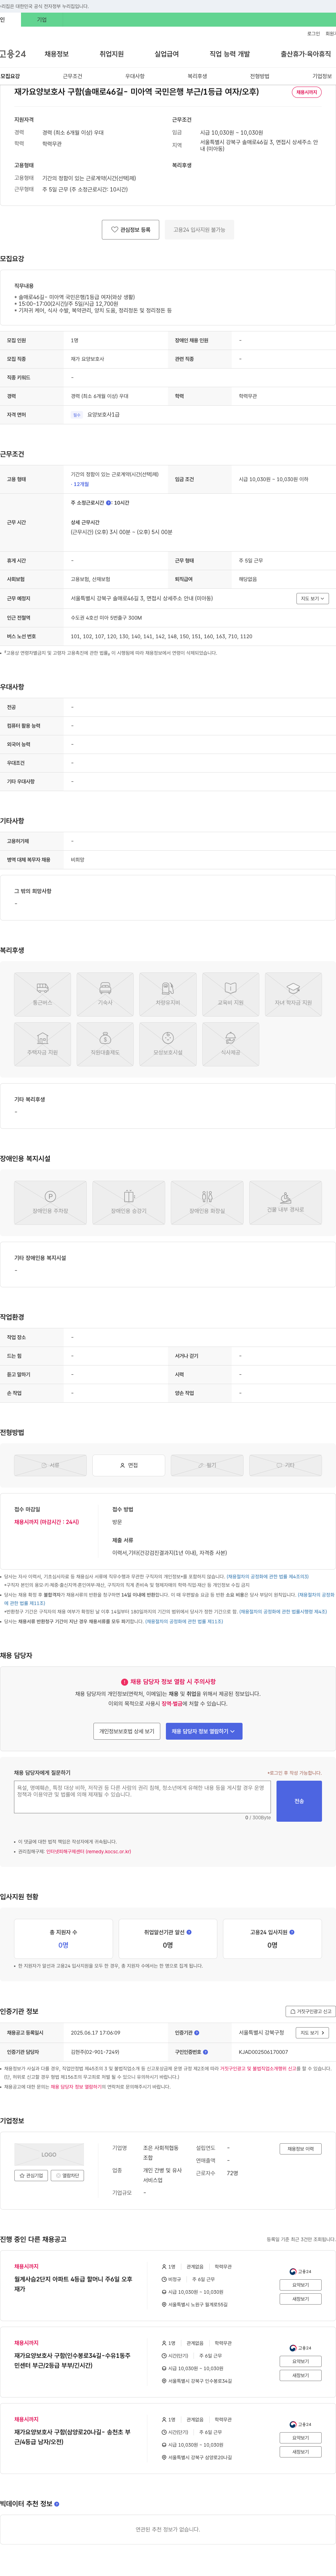336x2576 pixels.
Task: Click 새창보기 for the 월계사슴2단지 posting
Action: coord(300,2299)
